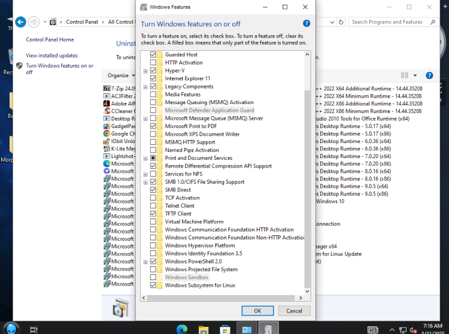Click All Control Panel Items breadcrumb

(x=120, y=22)
